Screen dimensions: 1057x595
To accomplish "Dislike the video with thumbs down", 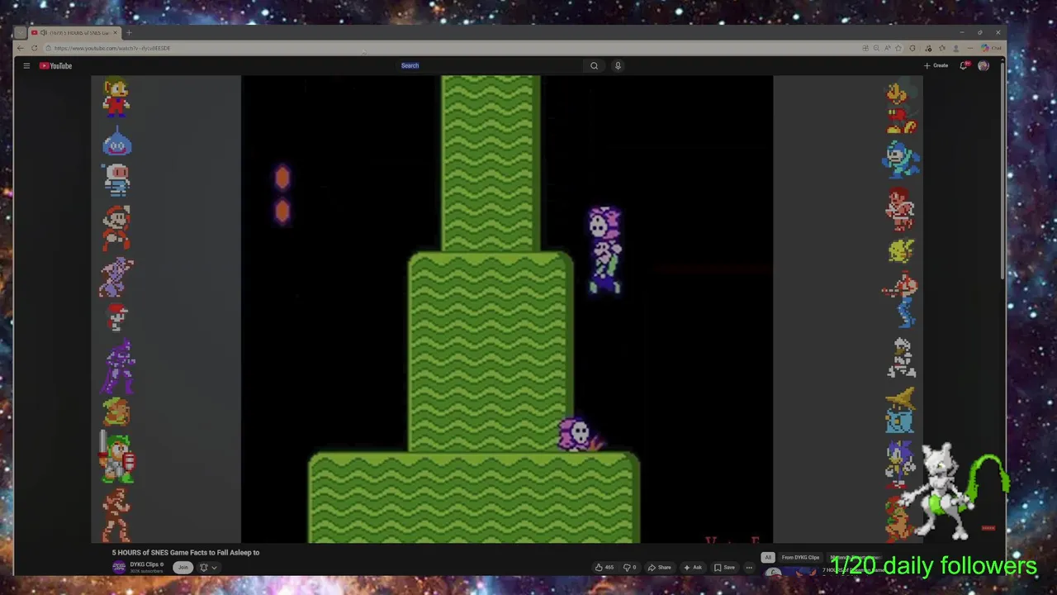I will (x=630, y=567).
